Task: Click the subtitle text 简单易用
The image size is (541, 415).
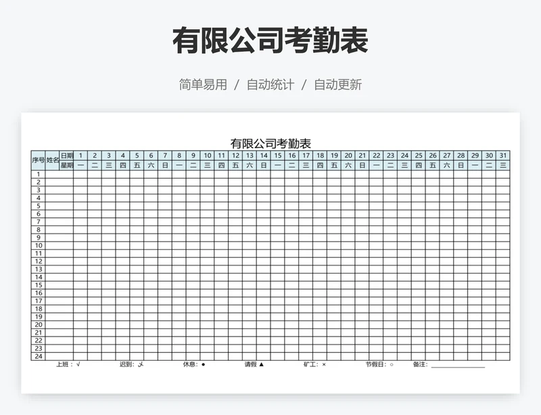Action: click(x=203, y=85)
